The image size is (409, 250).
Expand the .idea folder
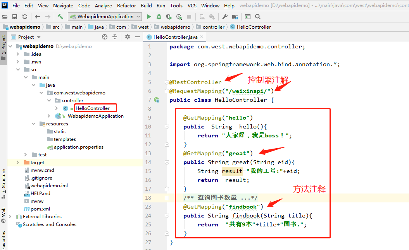point(18,54)
